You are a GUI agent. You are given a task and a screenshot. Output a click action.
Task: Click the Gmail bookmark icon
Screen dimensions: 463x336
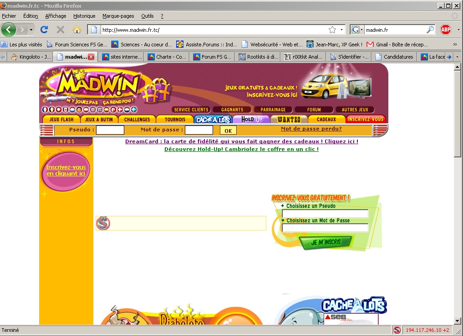tap(370, 45)
